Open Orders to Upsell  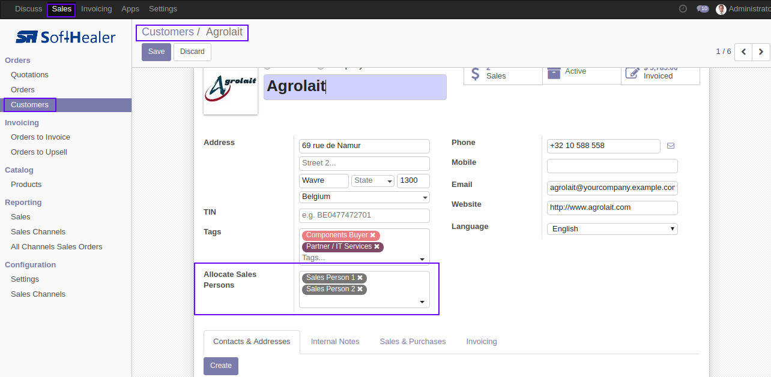[x=39, y=152]
